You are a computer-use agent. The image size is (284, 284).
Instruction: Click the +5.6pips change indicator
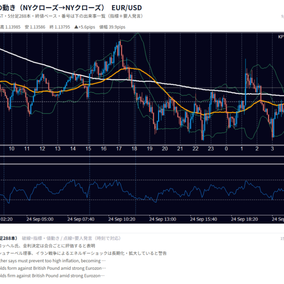pos(85,27)
